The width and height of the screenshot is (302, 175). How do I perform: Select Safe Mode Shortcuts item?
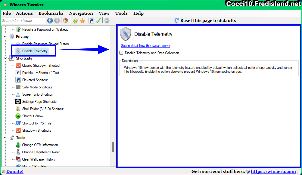pyautogui.click(x=37, y=87)
